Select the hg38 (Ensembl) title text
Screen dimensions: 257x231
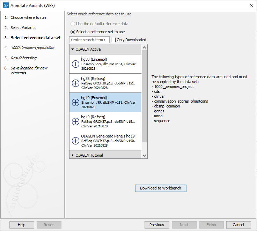point(94,59)
